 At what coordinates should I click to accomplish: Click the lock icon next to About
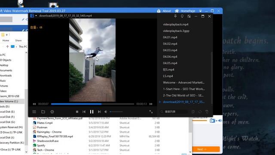tap(159, 11)
